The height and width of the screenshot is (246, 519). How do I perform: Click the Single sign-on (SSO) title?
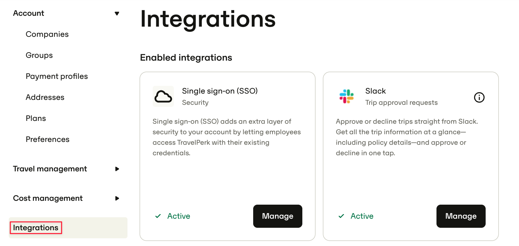[220, 91]
